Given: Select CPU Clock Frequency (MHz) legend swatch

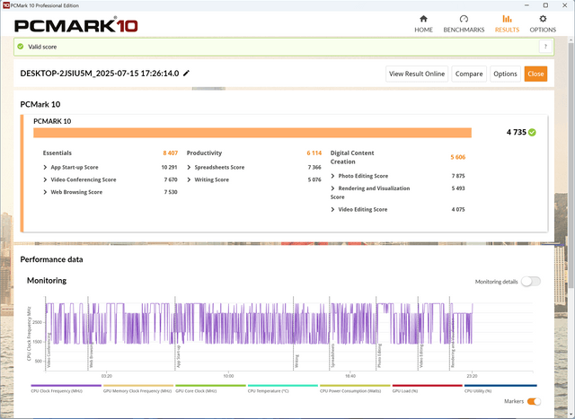Looking at the screenshot, I should click(x=66, y=385).
